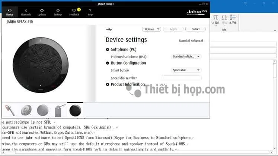Select the silver speakerphone device thumbnail

coord(26,110)
